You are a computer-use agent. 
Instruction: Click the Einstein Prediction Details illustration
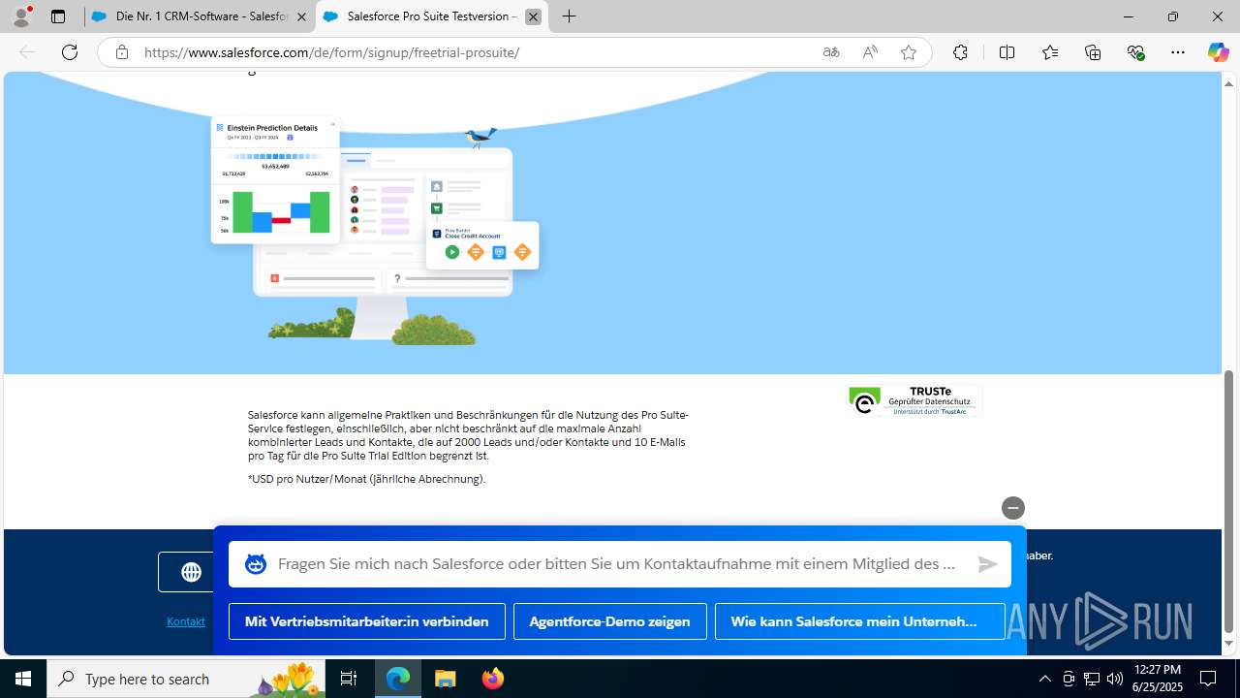pos(275,179)
